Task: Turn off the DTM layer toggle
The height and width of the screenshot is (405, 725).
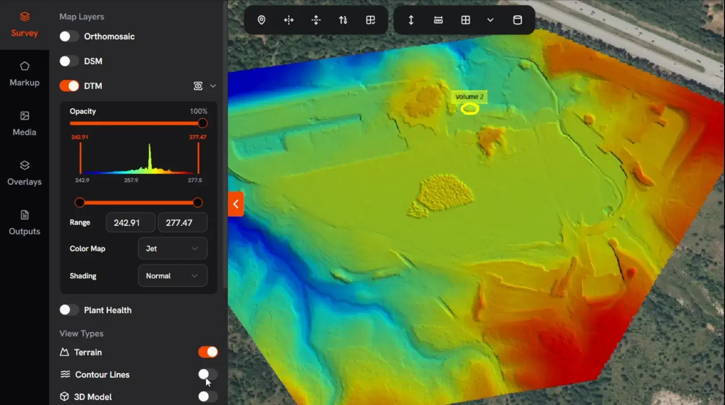Action: (x=69, y=86)
